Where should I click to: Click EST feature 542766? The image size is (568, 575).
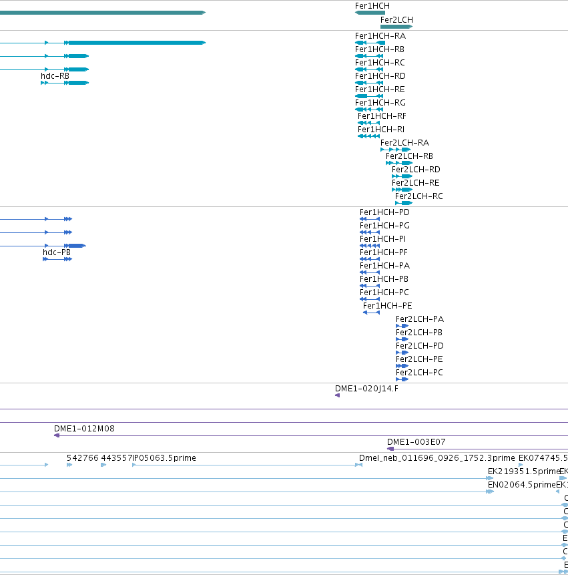pos(69,465)
